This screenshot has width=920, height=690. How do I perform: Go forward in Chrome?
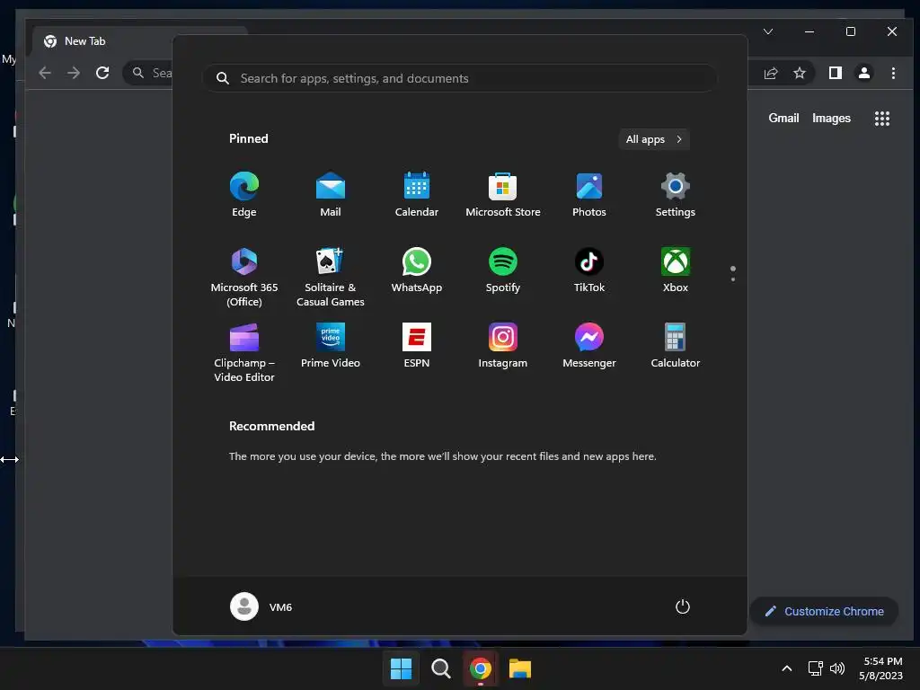[x=74, y=73]
